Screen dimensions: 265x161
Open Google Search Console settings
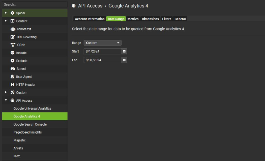coord(35,124)
